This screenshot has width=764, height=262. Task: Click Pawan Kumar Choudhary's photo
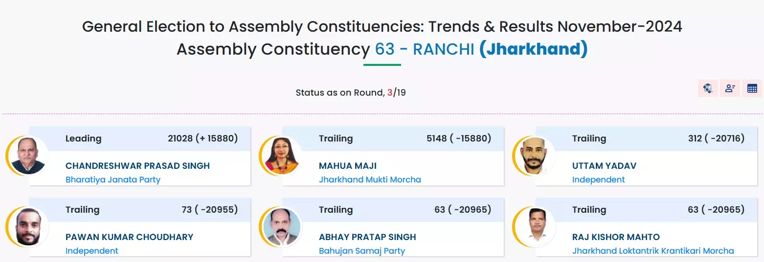tap(29, 227)
